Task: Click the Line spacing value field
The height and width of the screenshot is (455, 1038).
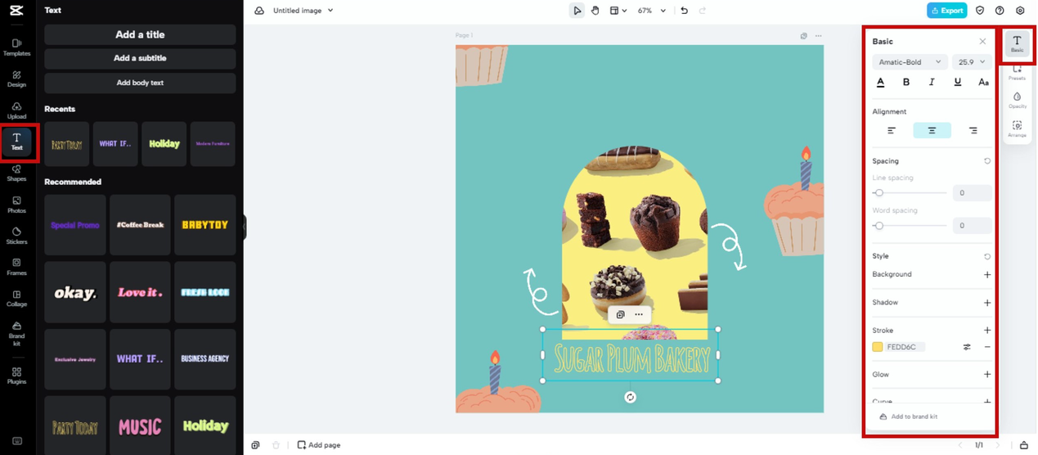Action: pos(973,193)
